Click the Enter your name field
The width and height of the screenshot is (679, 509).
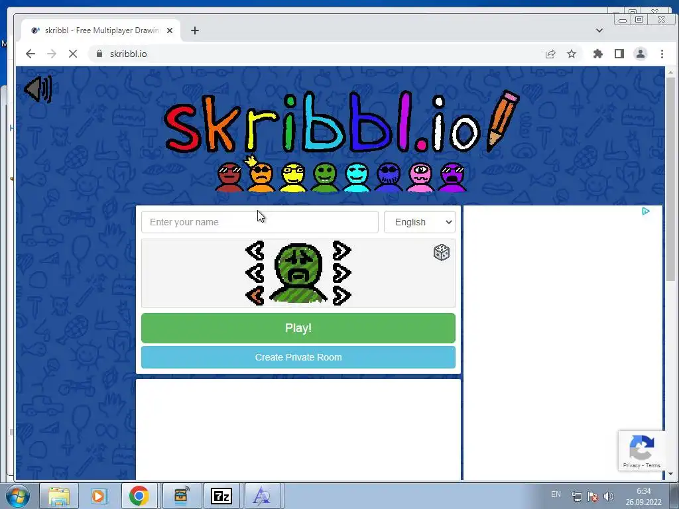click(x=260, y=222)
